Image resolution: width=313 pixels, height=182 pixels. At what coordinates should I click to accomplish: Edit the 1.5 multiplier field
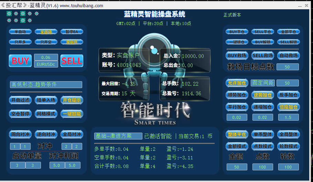289,117
